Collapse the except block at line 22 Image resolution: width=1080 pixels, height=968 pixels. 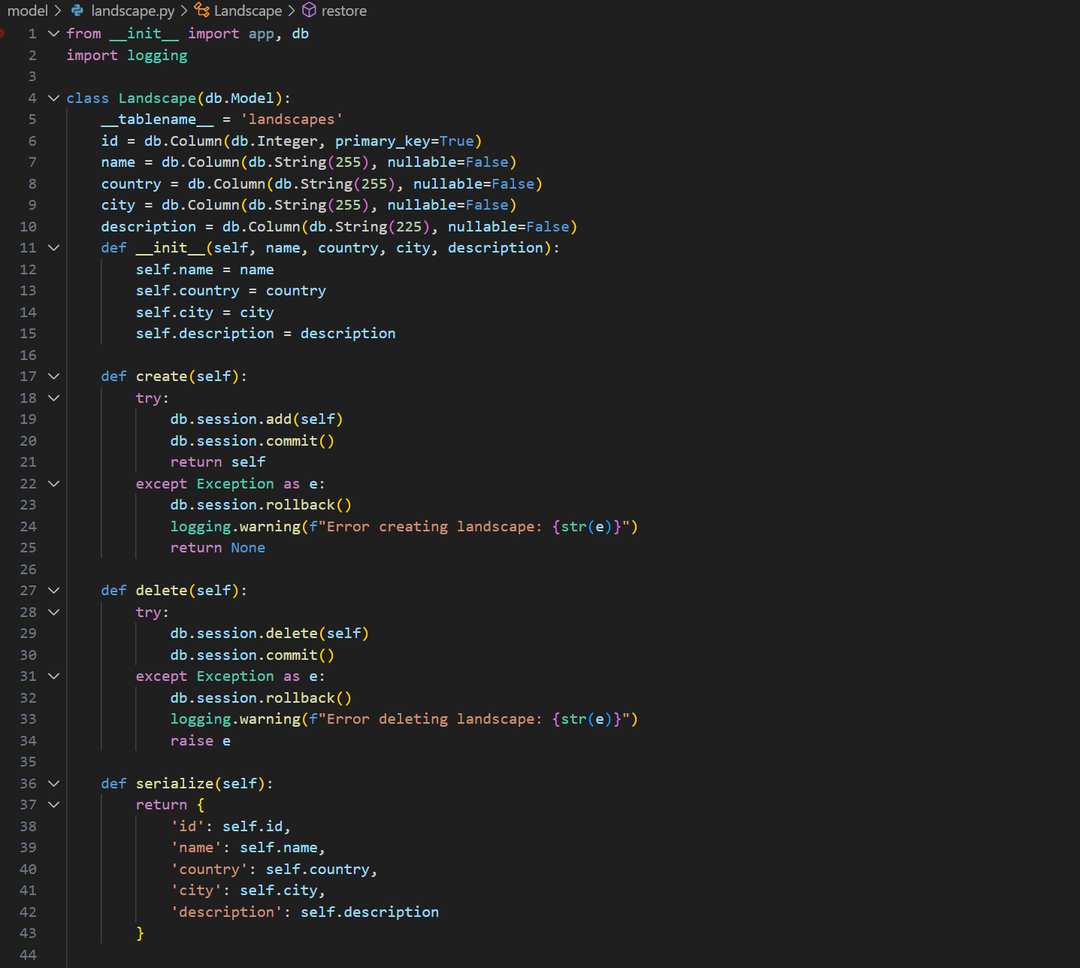pos(53,483)
